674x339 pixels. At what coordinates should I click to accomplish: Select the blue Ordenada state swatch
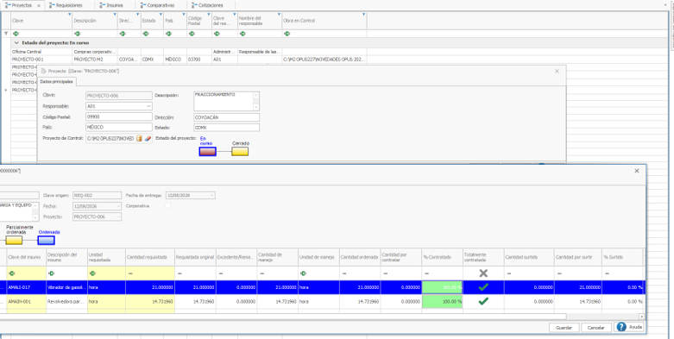[46, 240]
